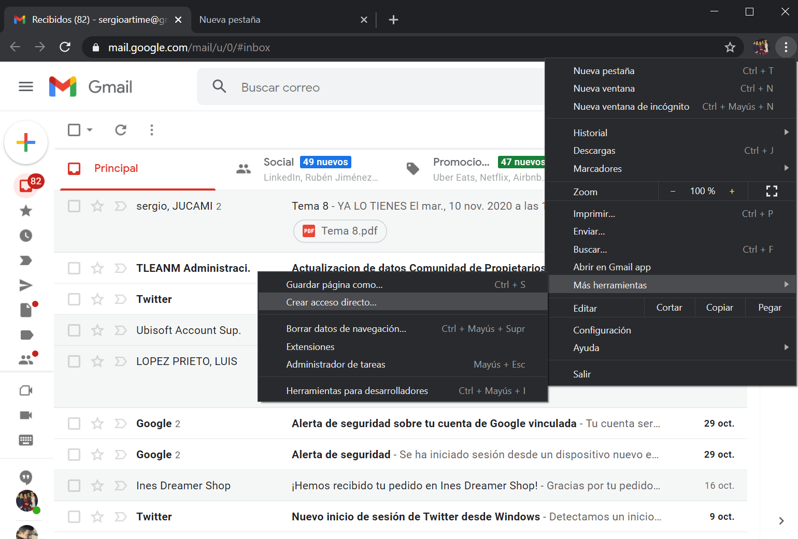798x539 pixels.
Task: Start a Meet meeting sidebar icon
Action: point(26,390)
